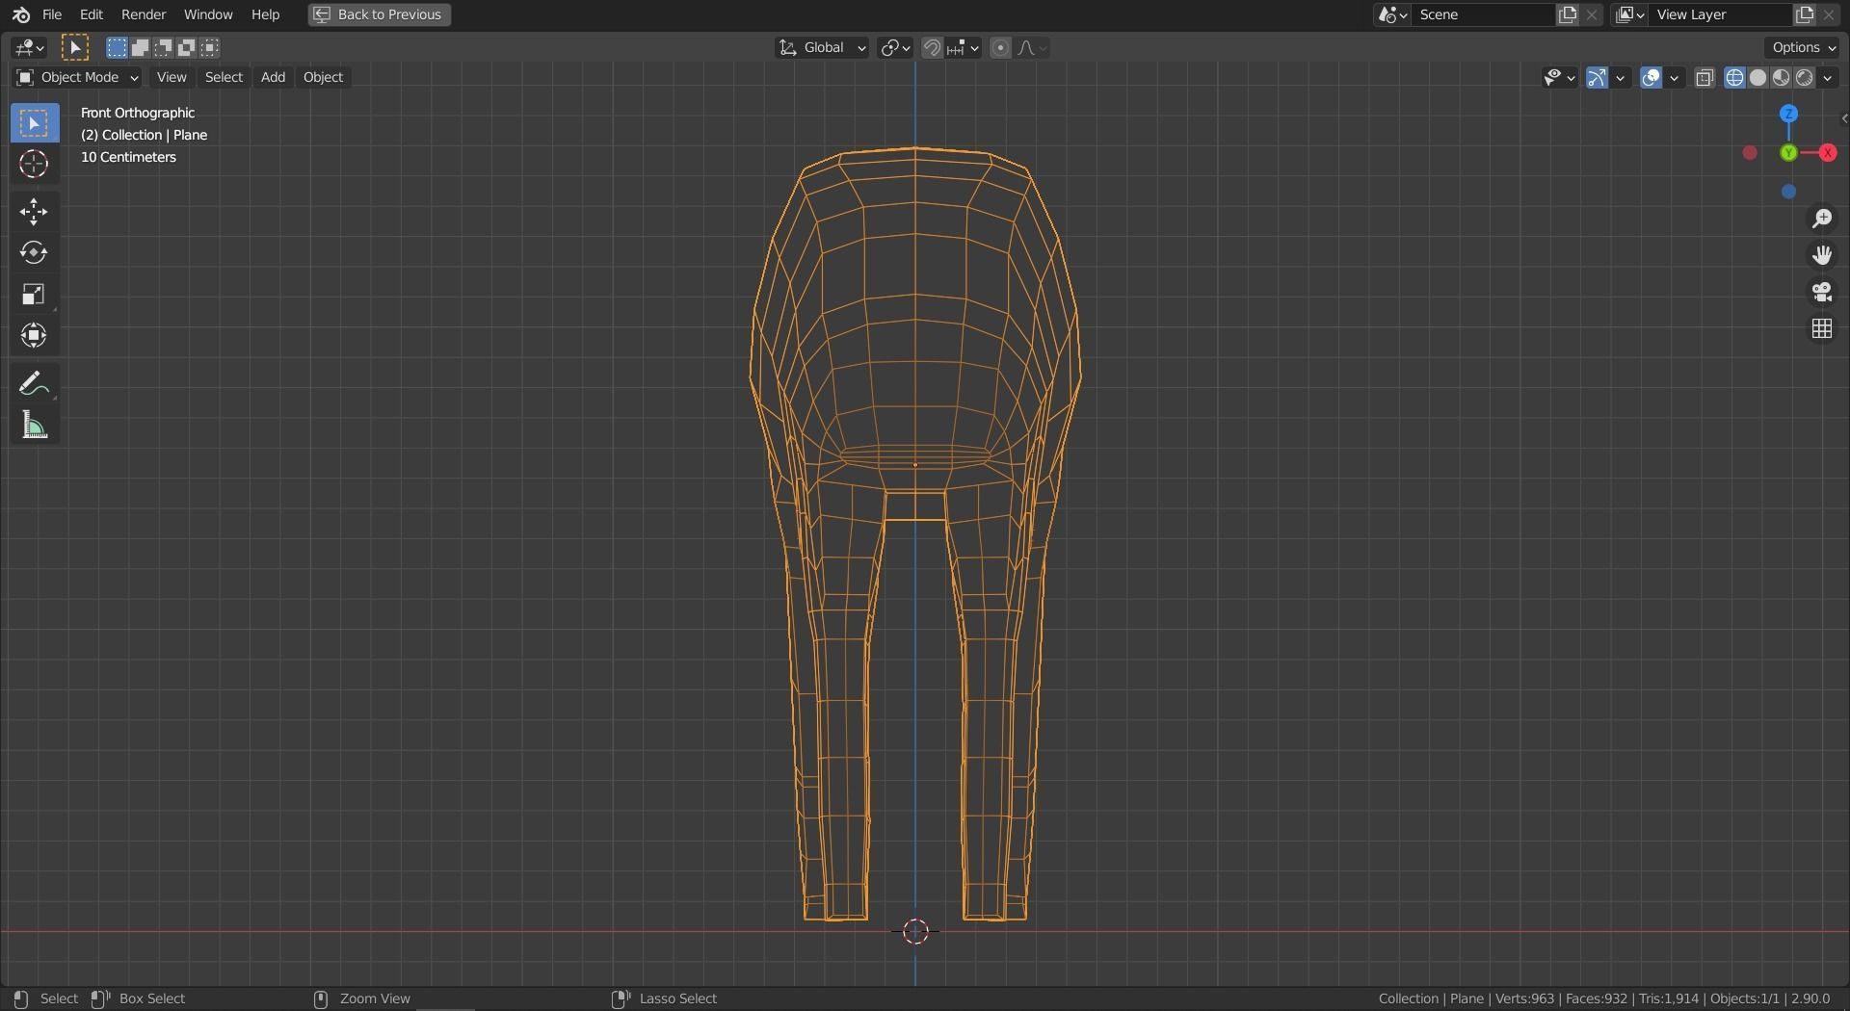Open the Render menu
The height and width of the screenshot is (1011, 1850).
[x=144, y=14]
